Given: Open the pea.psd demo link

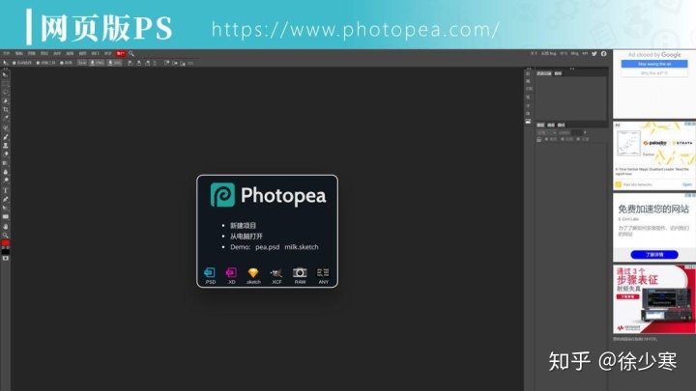Looking at the screenshot, I should click(x=267, y=247).
